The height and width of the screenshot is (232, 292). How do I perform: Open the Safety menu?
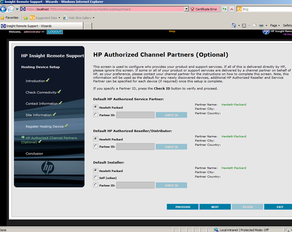click(x=287, y=26)
